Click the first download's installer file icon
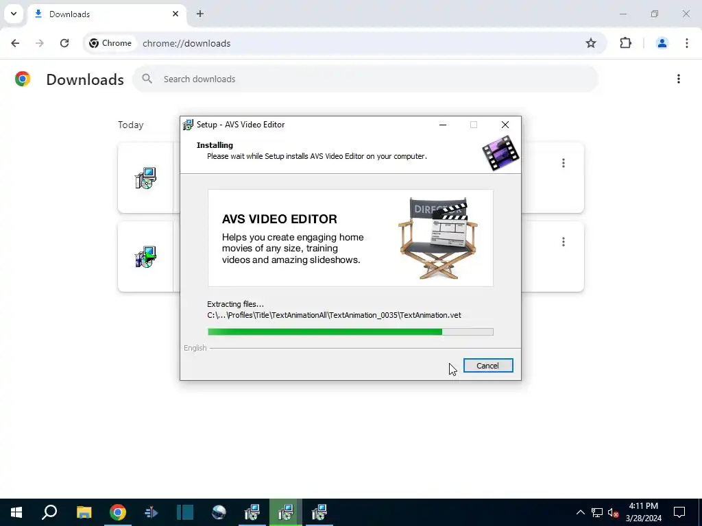 tap(145, 178)
